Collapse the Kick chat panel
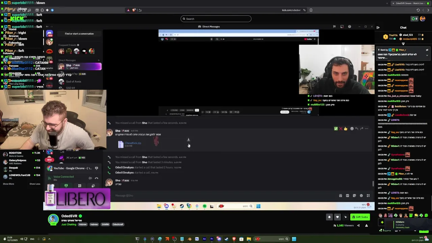Viewport: 432px width, 243px height. click(378, 27)
